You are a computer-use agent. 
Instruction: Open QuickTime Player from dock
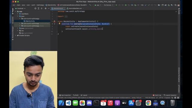(163, 103)
